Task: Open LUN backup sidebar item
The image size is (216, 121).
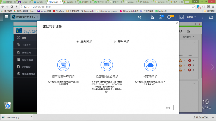Action: (x=25, y=67)
